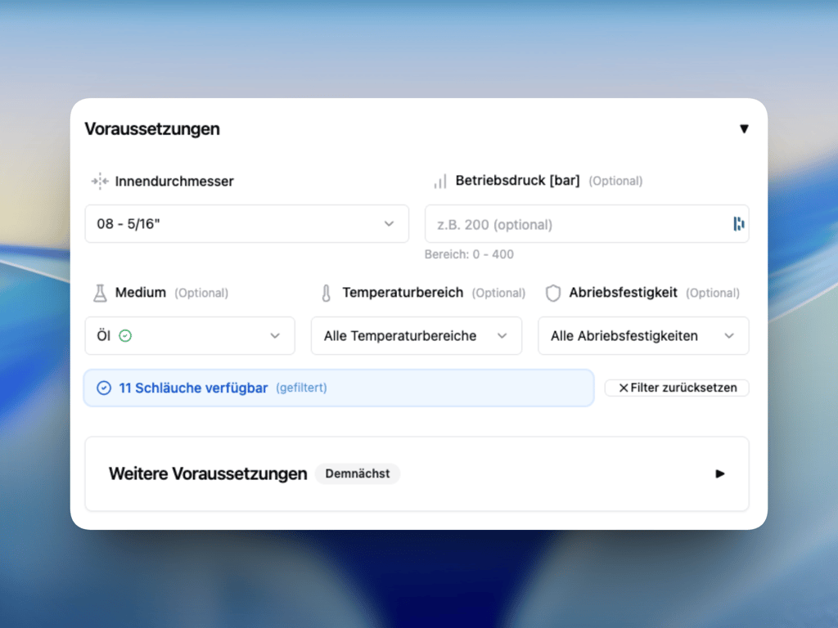Click the 11 Schläuche verfügbar text
The image size is (838, 628).
click(193, 388)
